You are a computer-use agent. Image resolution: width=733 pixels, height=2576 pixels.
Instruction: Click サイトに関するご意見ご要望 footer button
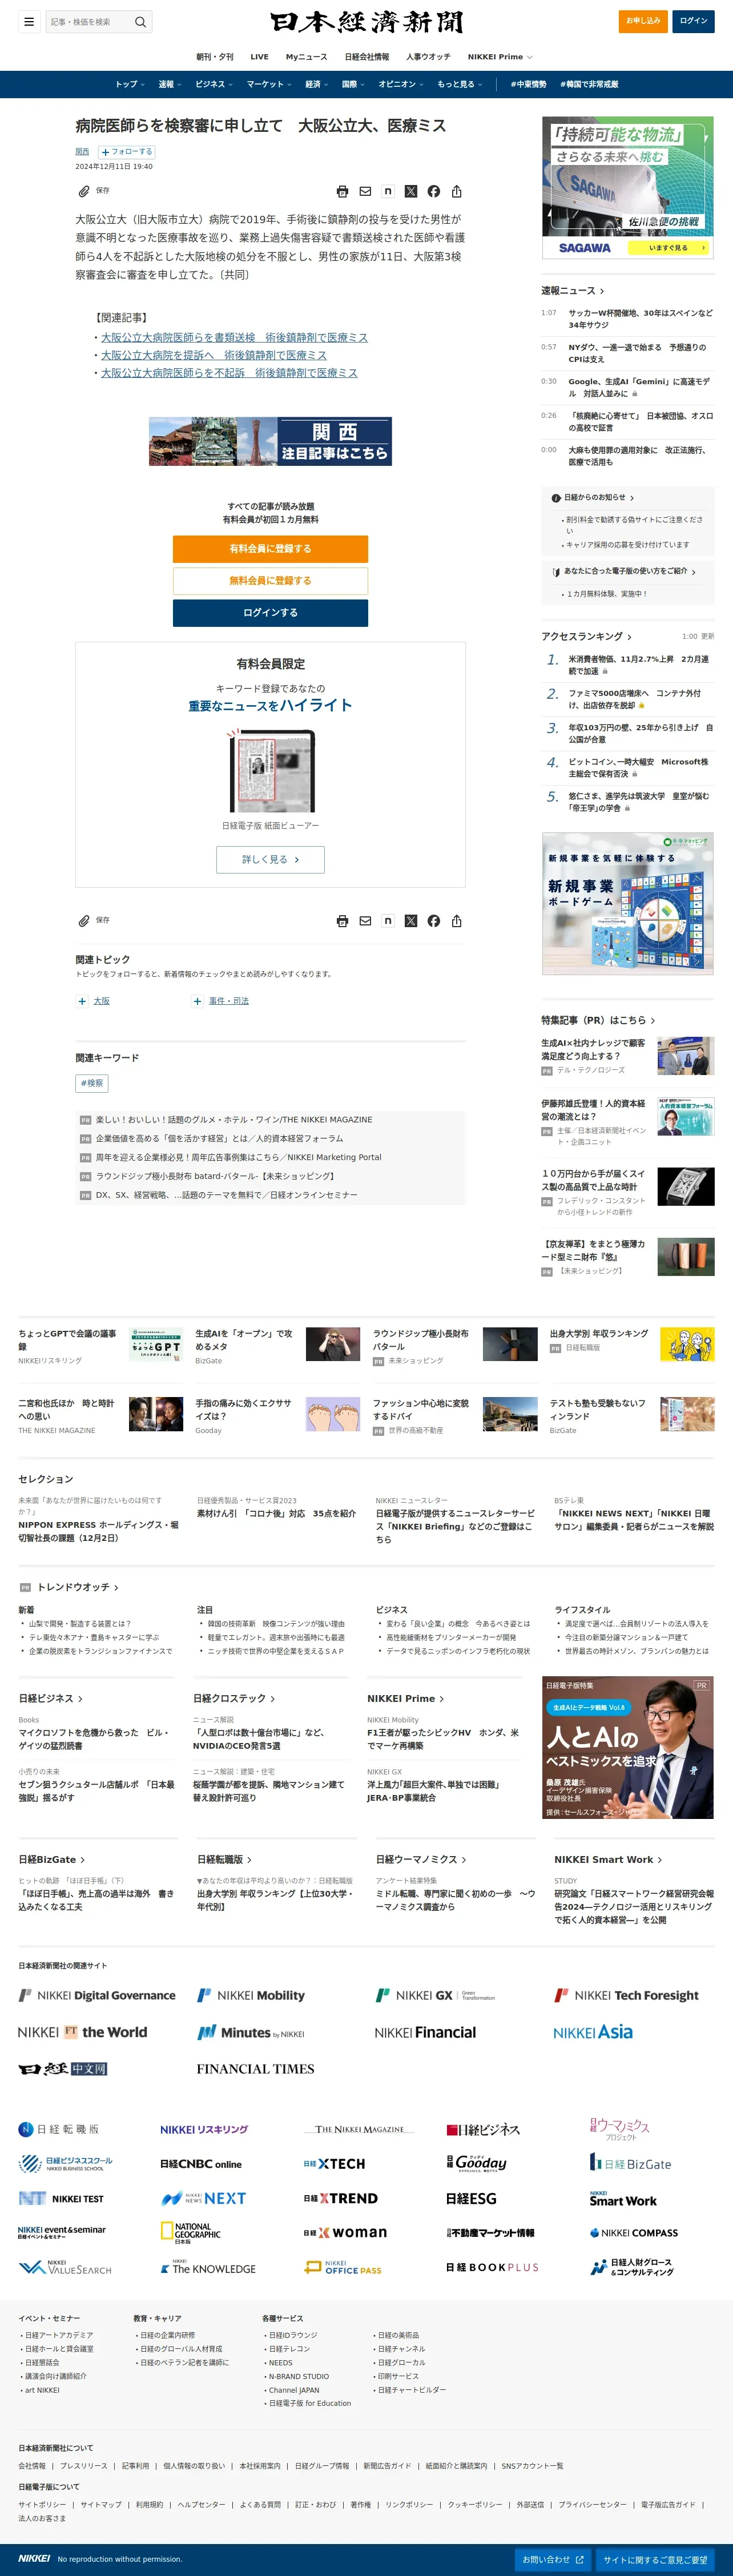(x=655, y=2559)
